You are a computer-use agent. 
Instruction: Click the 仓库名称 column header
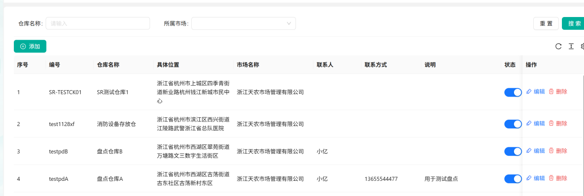point(108,65)
